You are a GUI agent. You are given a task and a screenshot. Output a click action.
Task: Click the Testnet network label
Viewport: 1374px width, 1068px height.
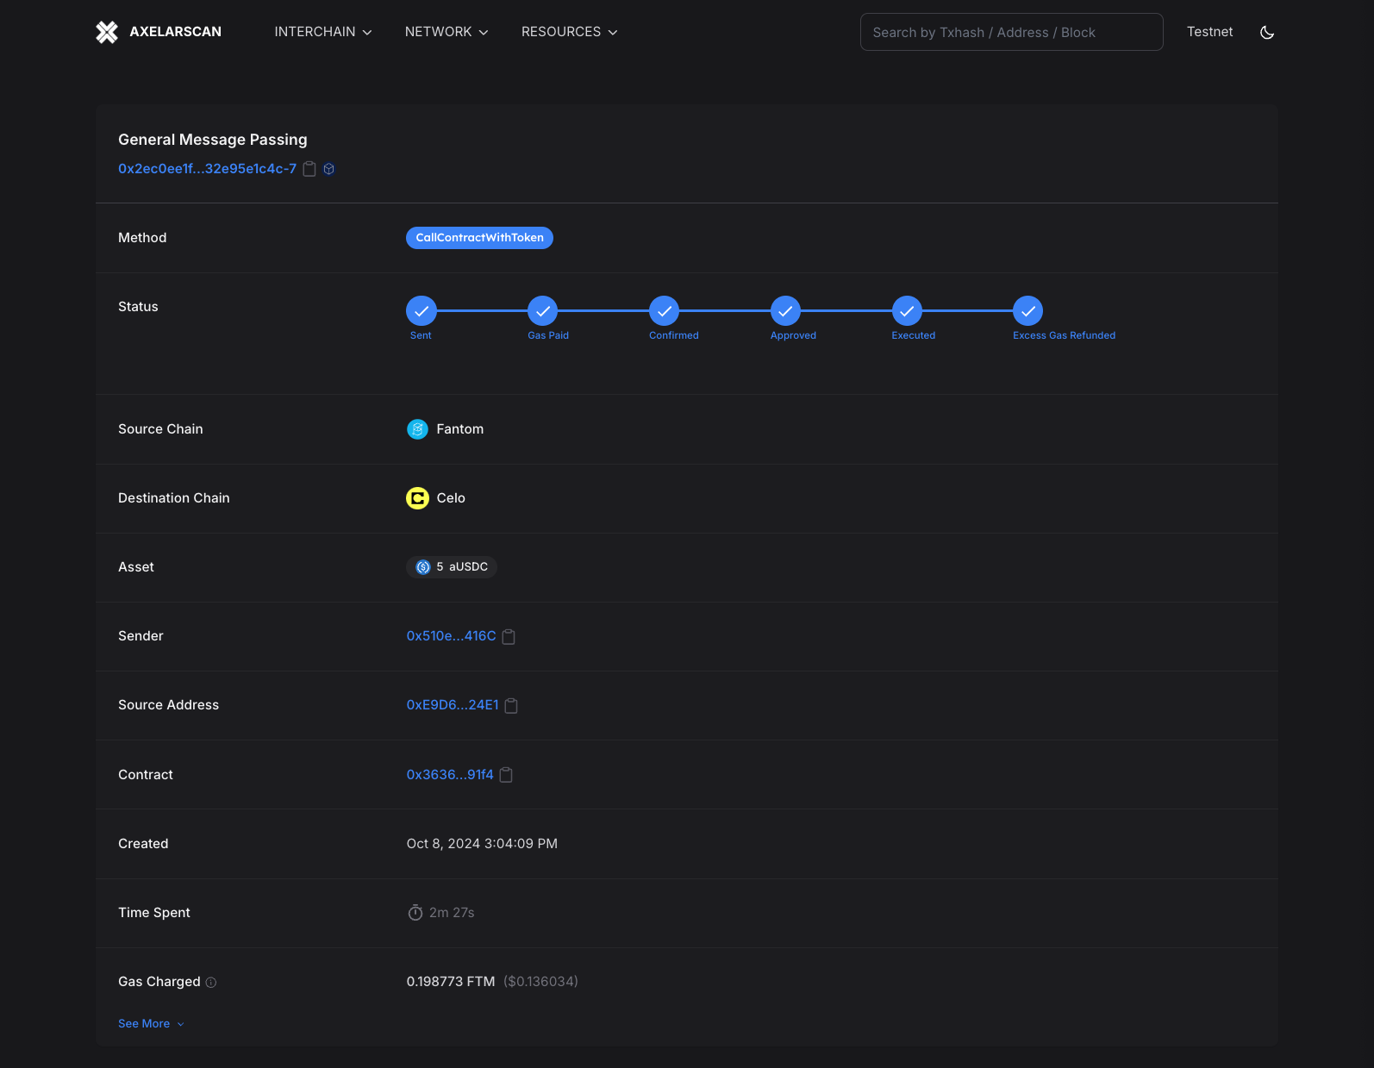[1209, 32]
